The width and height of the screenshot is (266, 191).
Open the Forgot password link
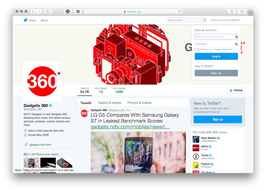tap(223, 49)
